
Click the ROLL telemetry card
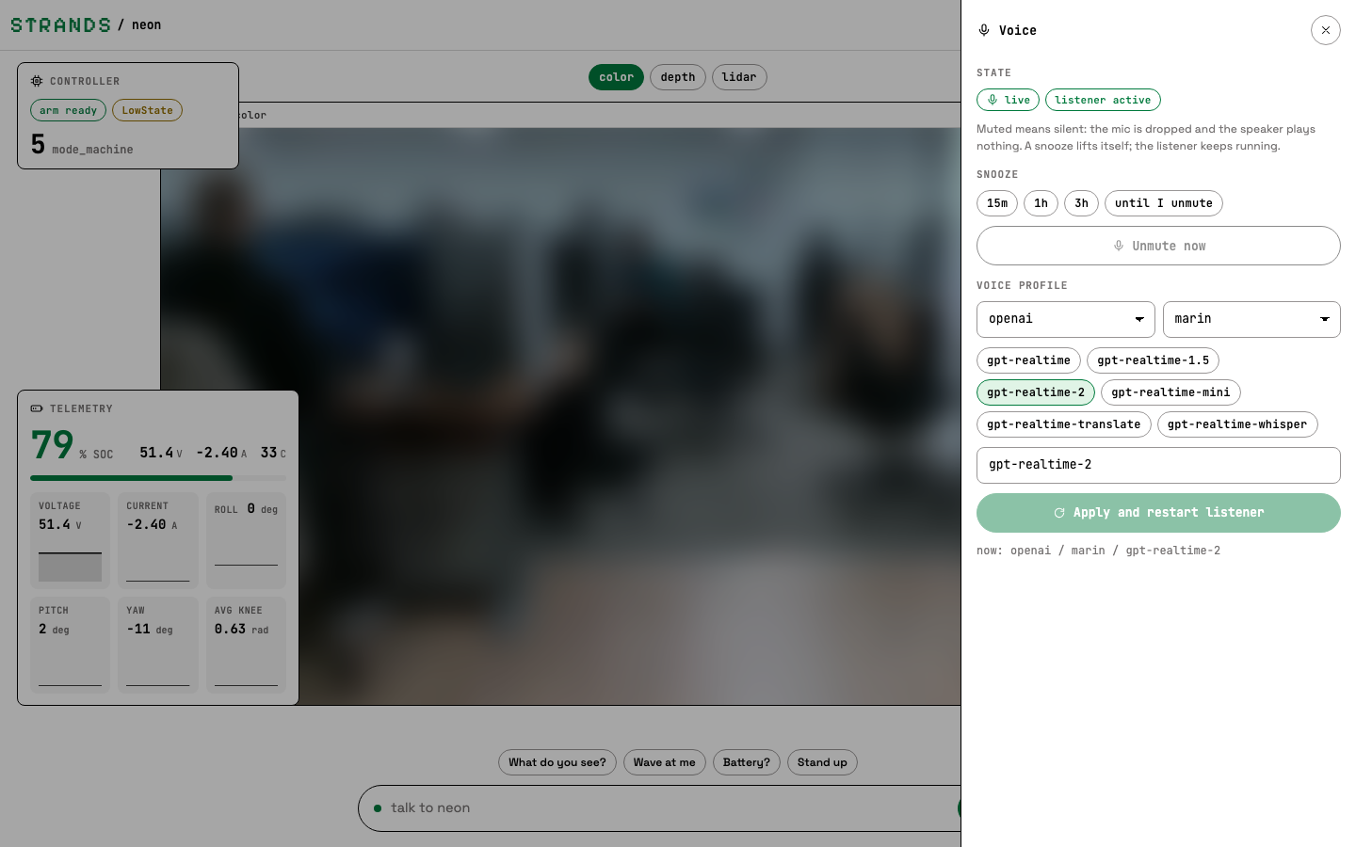pos(246,540)
